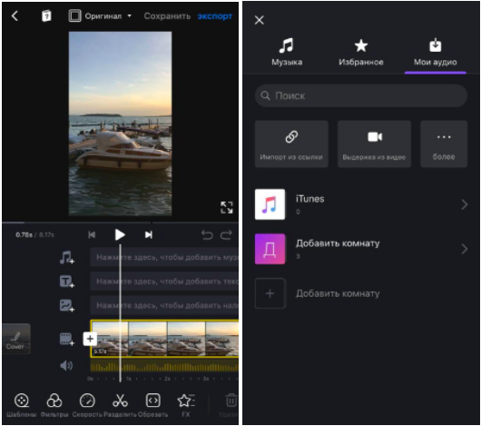This screenshot has height=426, width=481.
Task: Tap the add video clip icon
Action: point(67,339)
